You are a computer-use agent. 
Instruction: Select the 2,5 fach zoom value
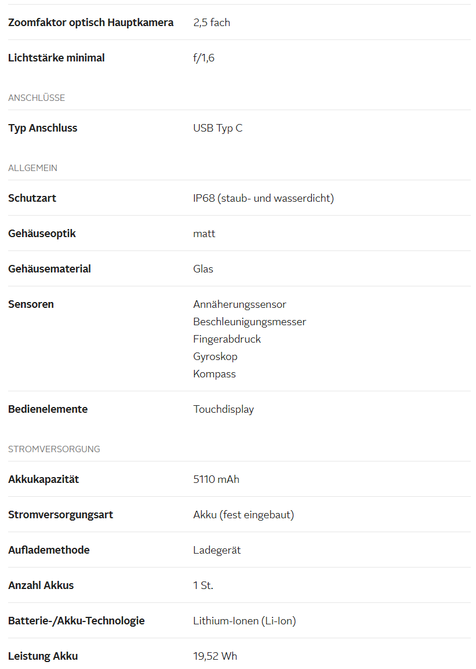coord(212,23)
